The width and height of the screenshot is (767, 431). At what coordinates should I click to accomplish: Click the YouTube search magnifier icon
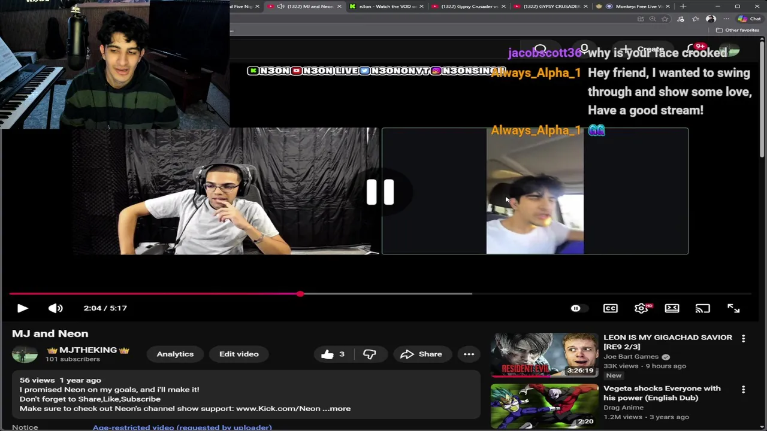point(540,49)
